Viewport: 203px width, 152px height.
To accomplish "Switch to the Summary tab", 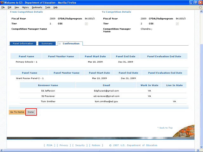I will click(47, 43).
